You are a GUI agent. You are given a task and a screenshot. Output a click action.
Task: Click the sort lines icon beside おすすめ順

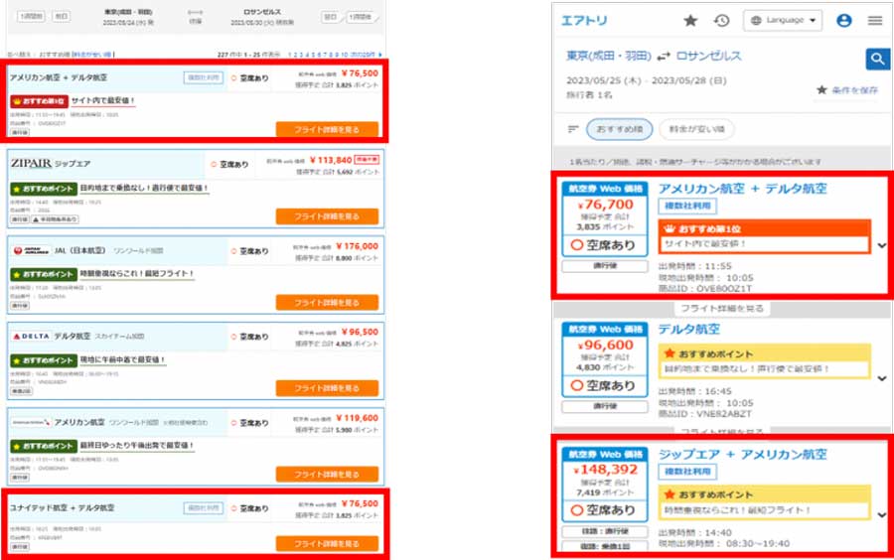pos(573,129)
